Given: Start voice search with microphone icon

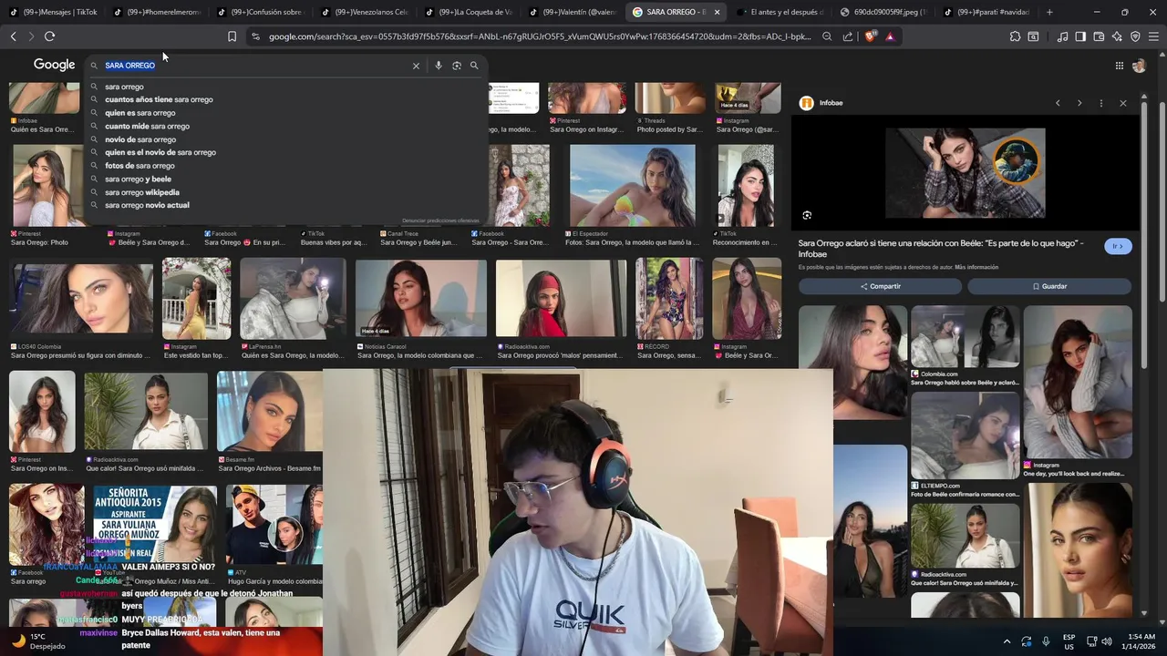Looking at the screenshot, I should point(439,66).
